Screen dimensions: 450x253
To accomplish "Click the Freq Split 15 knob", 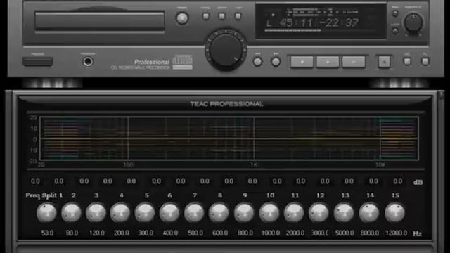I will pos(395,212).
